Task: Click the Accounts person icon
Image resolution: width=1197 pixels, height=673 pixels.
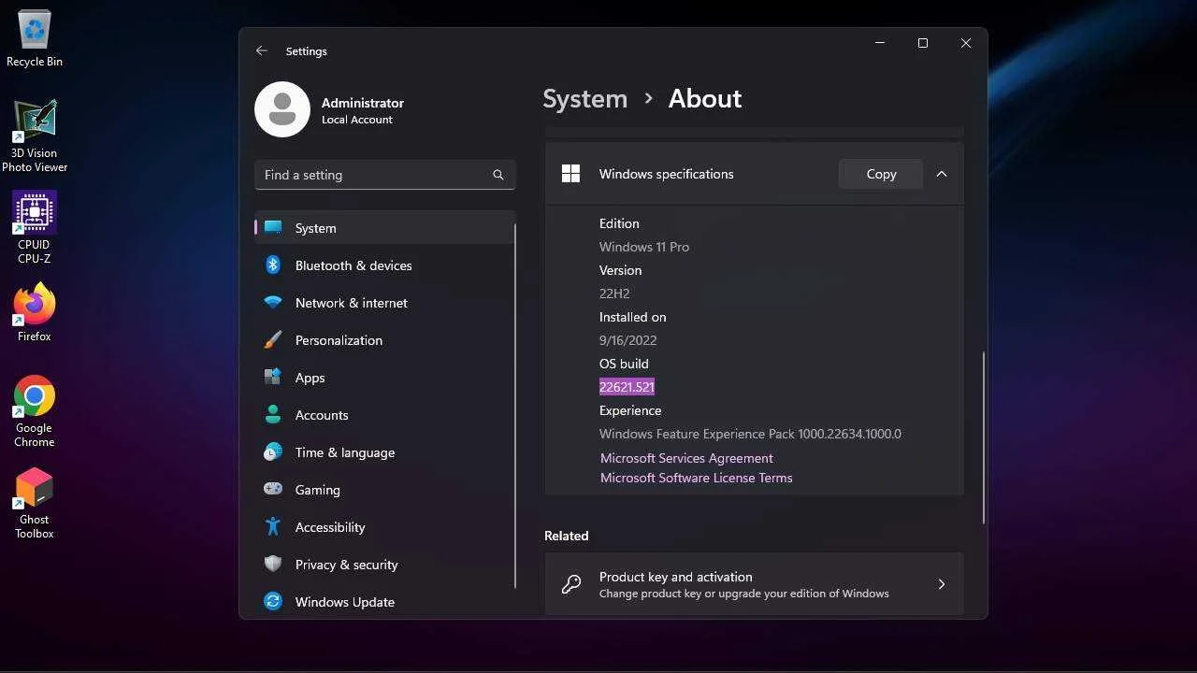Action: pyautogui.click(x=273, y=415)
